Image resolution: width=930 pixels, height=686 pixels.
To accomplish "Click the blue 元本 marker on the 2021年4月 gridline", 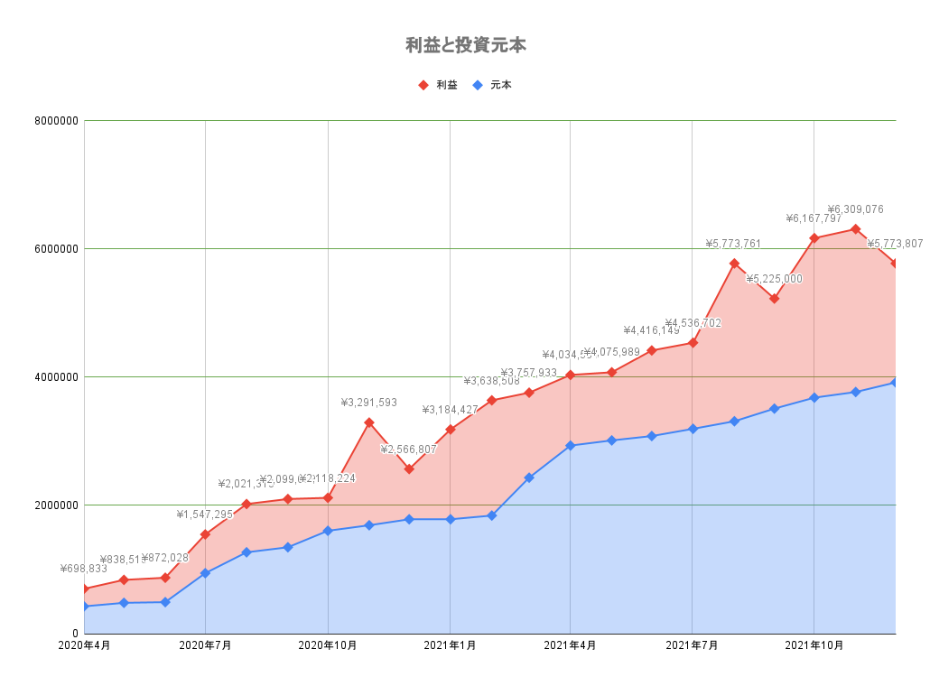I will [570, 446].
